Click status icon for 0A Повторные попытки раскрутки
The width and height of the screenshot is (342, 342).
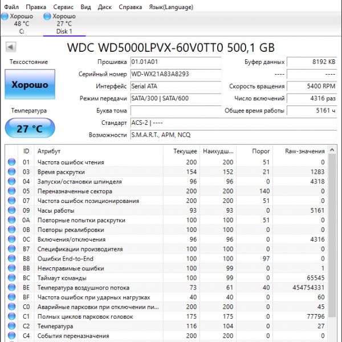coord(11,220)
